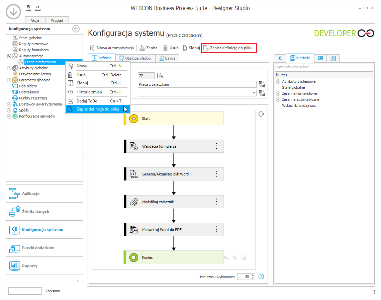Open options dots for Generuj/Aktualizuj plik Word
The image size is (381, 300).
(x=216, y=174)
